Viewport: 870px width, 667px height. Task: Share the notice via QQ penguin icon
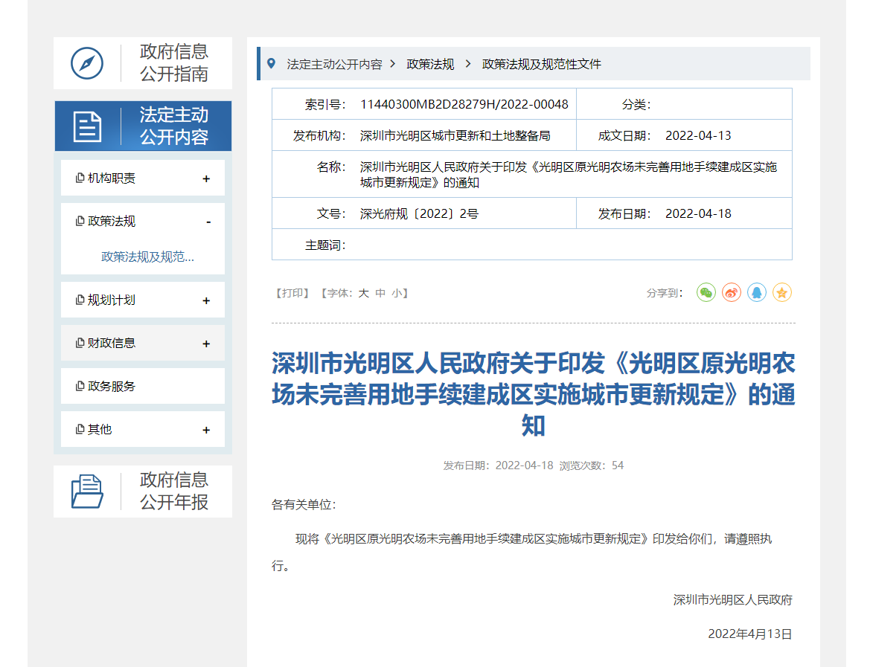click(756, 293)
